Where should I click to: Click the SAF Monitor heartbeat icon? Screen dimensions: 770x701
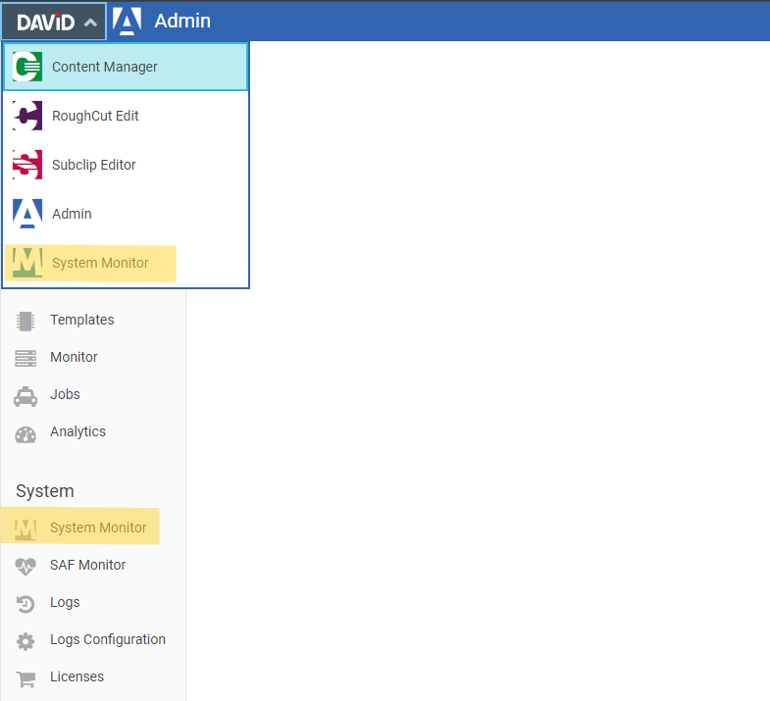click(26, 566)
